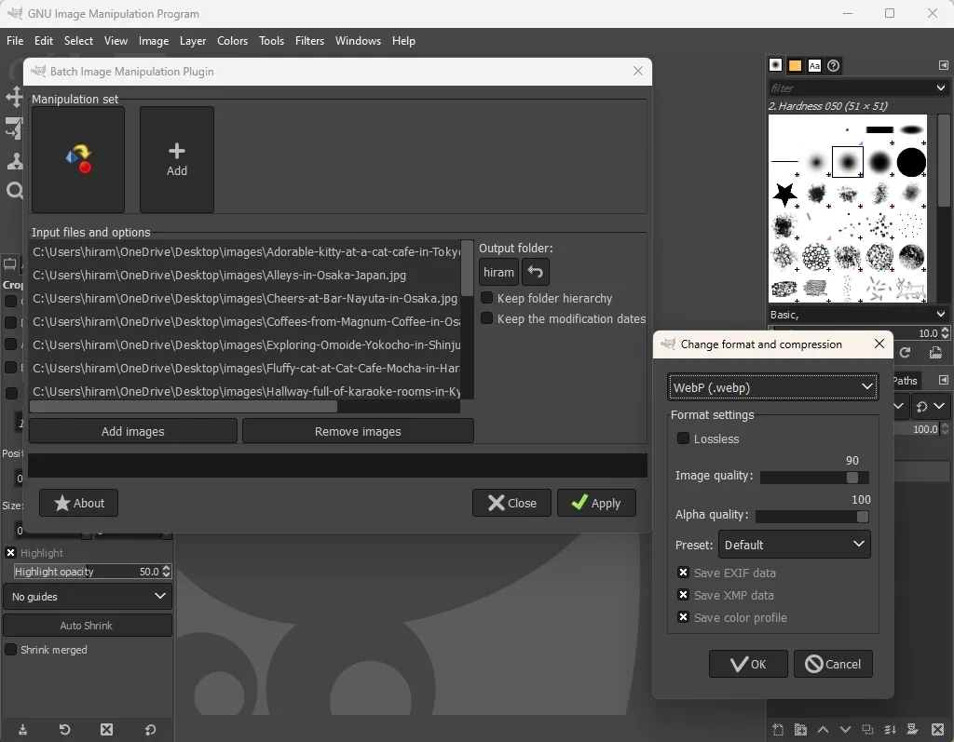Viewport: 954px width, 742px height.
Task: Click the Add manipulation plus tile
Action: [x=176, y=159]
